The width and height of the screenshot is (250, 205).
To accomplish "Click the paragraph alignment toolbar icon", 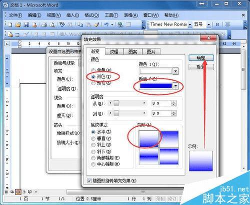I will click(x=227, y=24).
